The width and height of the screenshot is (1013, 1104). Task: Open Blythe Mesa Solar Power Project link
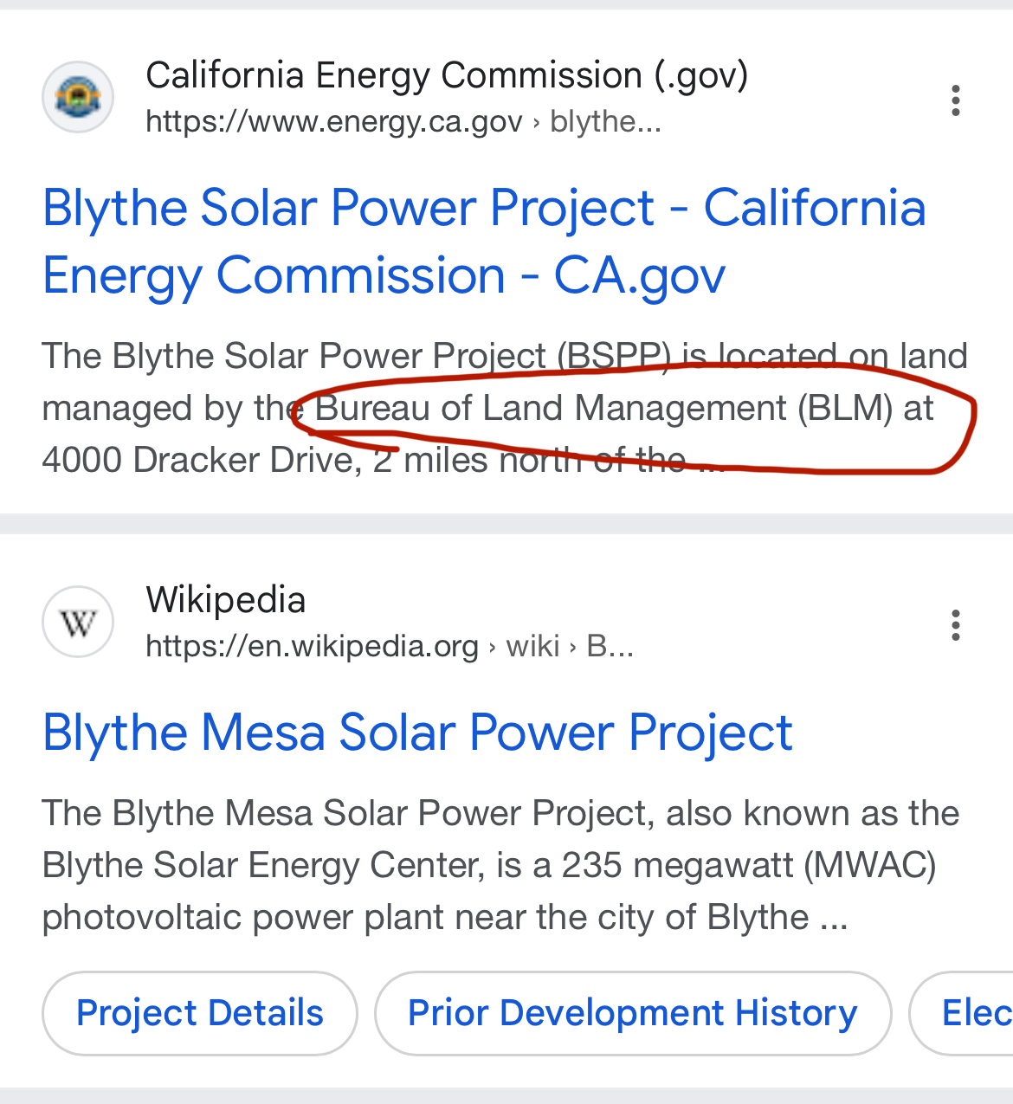tap(417, 733)
